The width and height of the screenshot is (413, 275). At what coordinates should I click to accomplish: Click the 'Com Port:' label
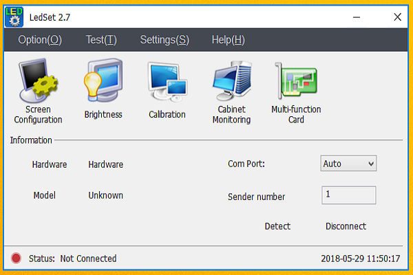246,164
